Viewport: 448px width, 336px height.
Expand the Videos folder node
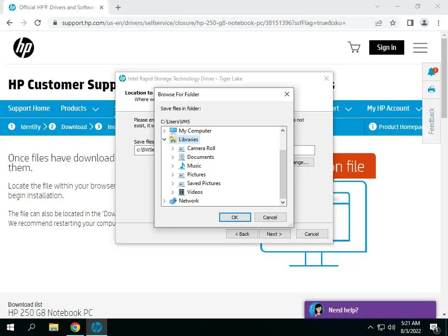click(x=172, y=192)
